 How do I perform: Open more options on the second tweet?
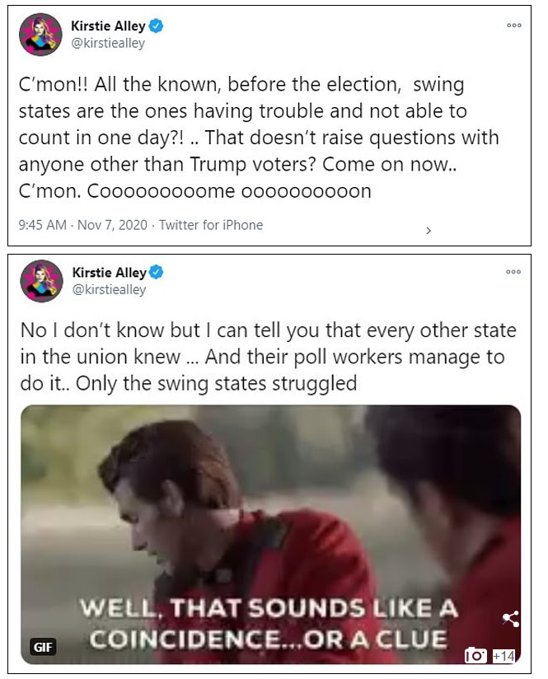click(x=514, y=271)
